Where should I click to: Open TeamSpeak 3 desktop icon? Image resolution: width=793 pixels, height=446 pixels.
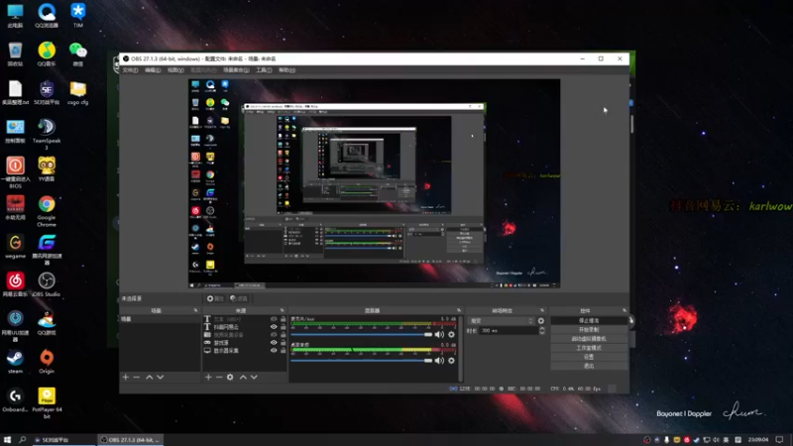47,134
